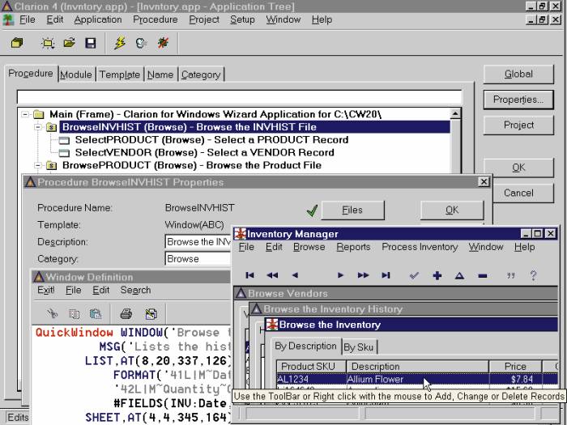Click the Properties... button
Screen dimensions: 567x425
[x=518, y=100]
